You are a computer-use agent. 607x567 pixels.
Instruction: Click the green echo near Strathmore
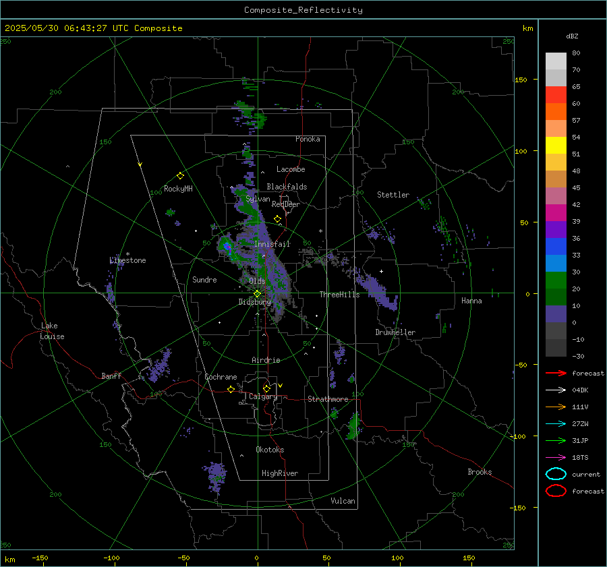click(x=354, y=425)
